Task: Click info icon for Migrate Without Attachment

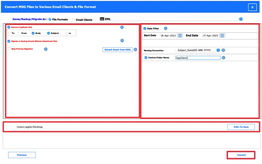Action: pyautogui.click(x=122, y=40)
